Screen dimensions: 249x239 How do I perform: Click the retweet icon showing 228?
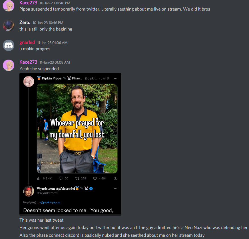[x=77, y=179]
